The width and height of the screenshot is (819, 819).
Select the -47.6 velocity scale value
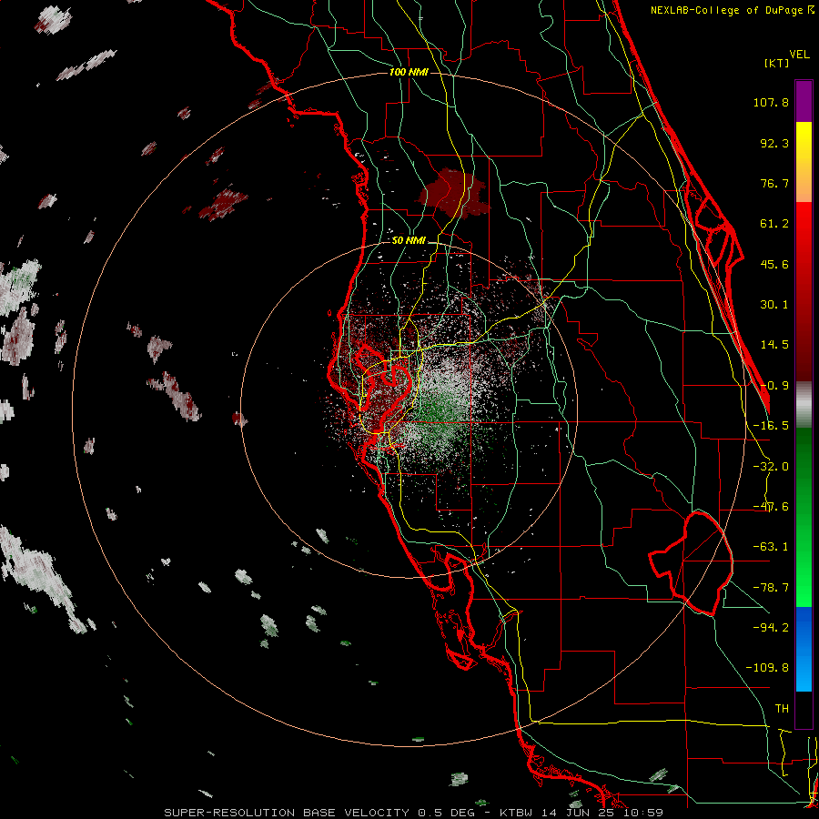[x=771, y=507]
